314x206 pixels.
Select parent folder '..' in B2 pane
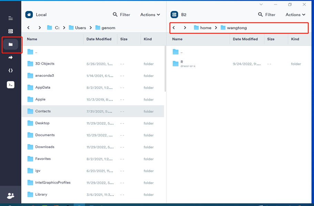[239, 52]
